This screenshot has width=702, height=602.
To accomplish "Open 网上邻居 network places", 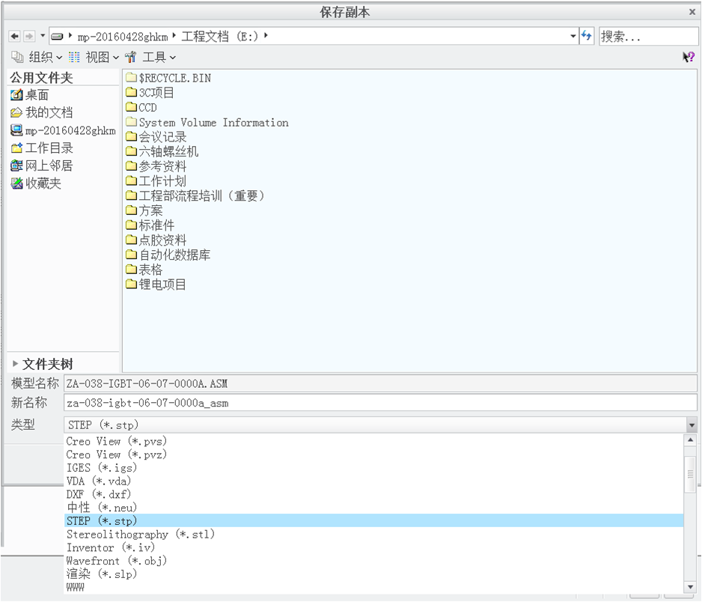I will (x=42, y=165).
